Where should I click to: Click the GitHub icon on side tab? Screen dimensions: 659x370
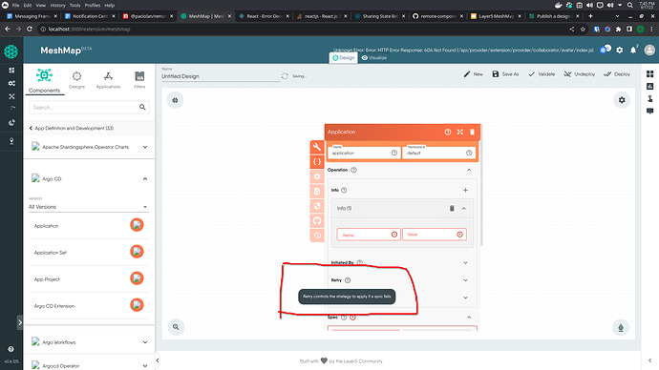click(x=317, y=220)
